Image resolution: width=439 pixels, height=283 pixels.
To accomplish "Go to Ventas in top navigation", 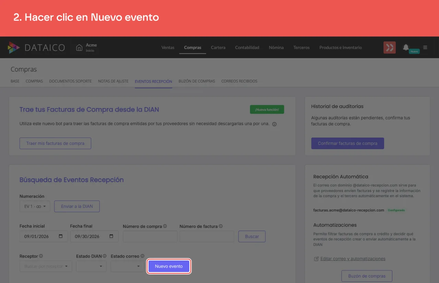I will [168, 48].
